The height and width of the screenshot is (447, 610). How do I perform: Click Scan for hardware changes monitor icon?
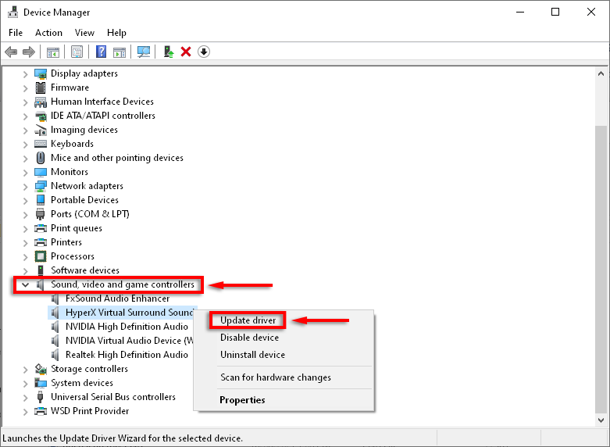click(144, 52)
